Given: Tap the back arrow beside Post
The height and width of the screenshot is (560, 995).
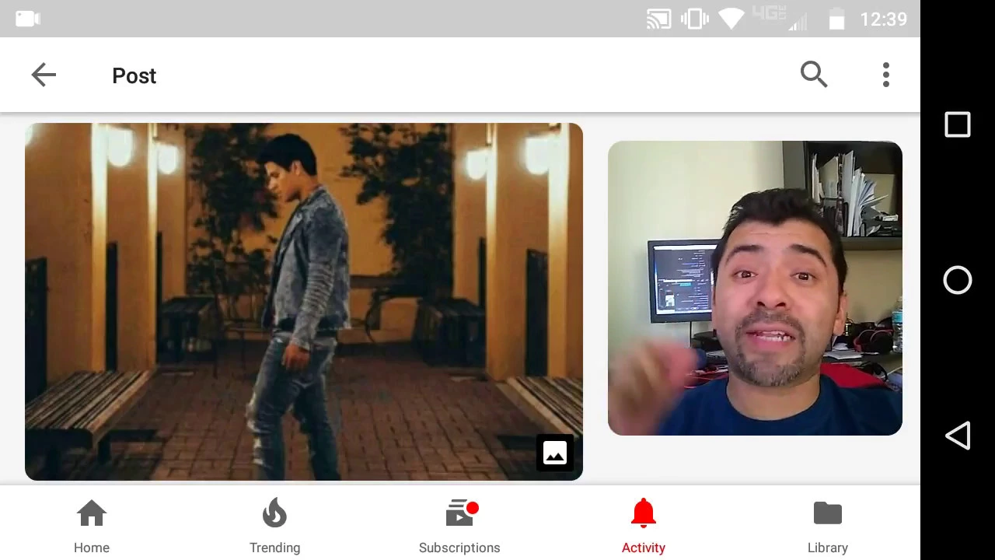Looking at the screenshot, I should coord(44,75).
